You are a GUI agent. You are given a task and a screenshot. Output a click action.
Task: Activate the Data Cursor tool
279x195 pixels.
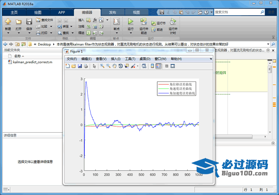point(127,66)
